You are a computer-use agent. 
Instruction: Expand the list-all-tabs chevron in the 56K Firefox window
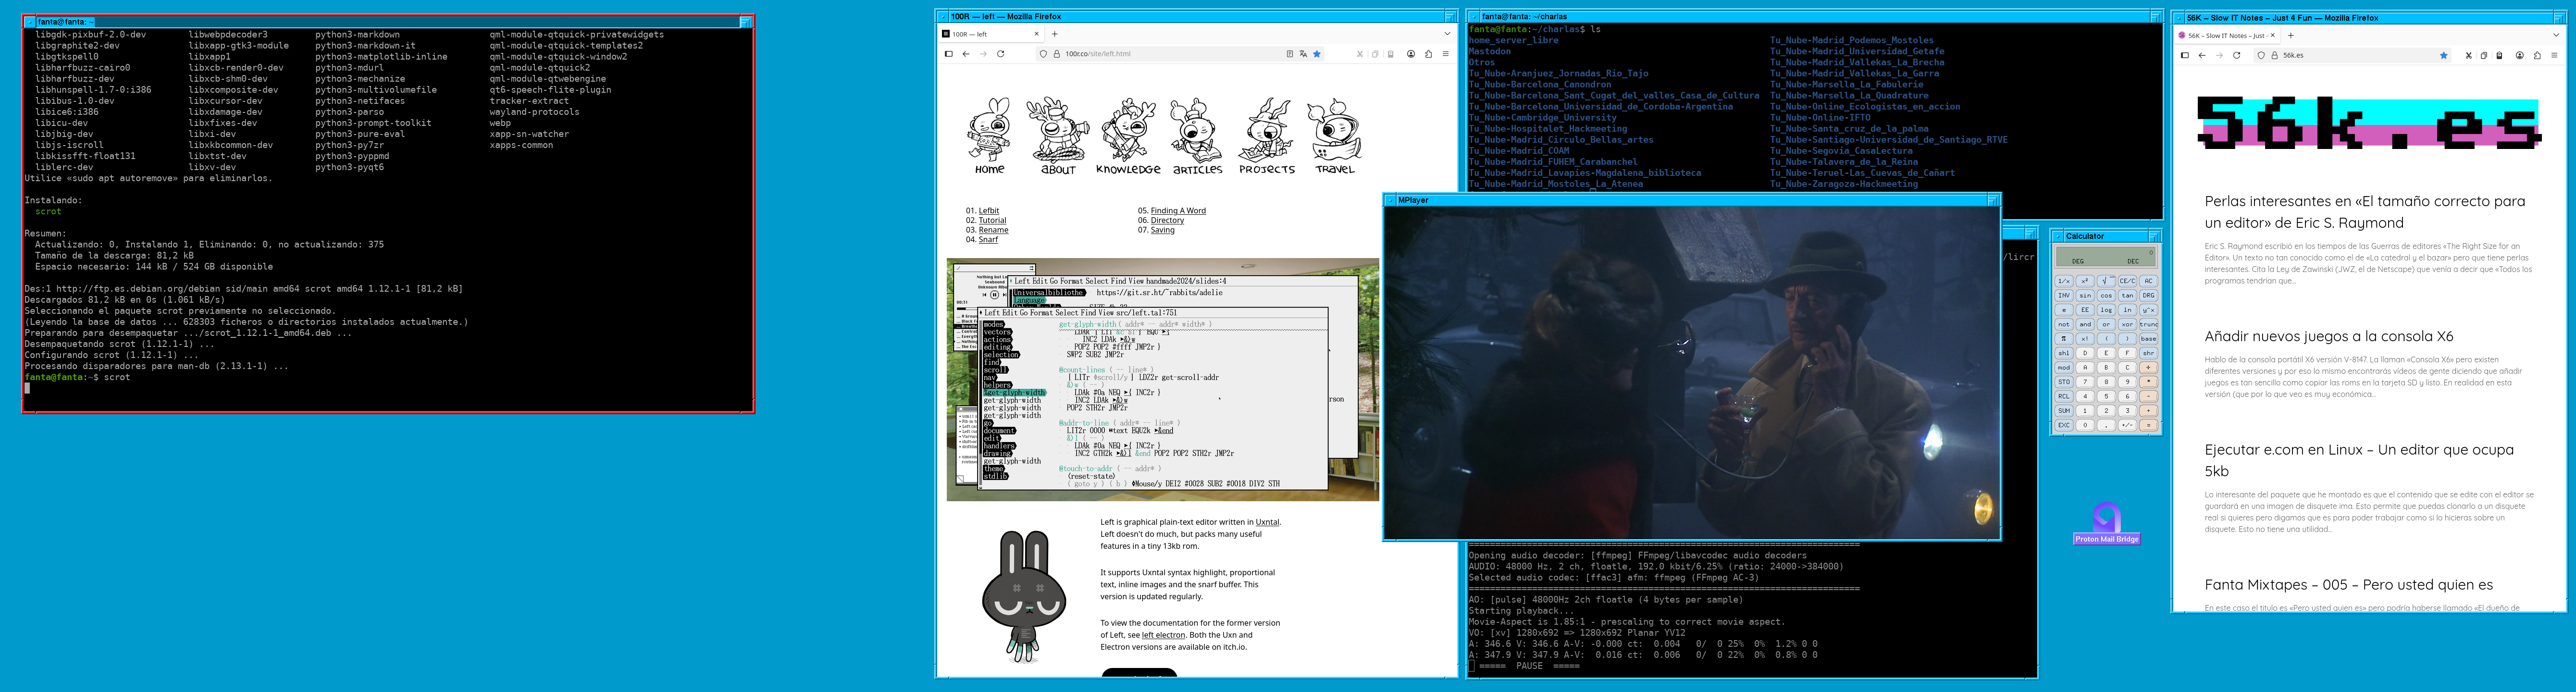point(2556,35)
